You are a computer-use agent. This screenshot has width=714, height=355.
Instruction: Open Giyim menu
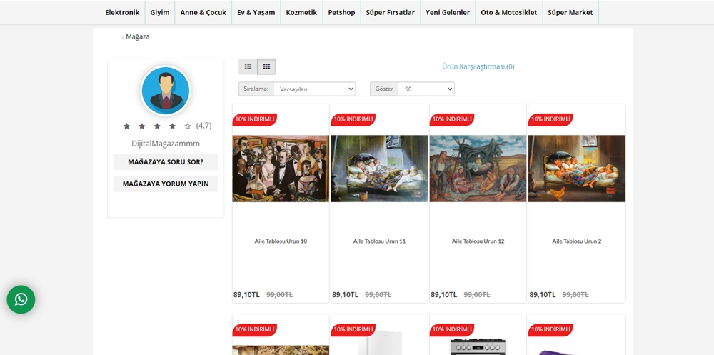[160, 12]
